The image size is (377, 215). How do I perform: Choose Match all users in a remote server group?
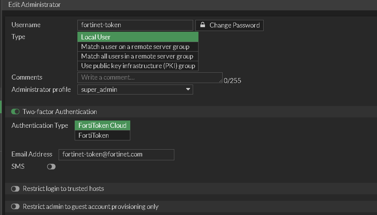[138, 56]
